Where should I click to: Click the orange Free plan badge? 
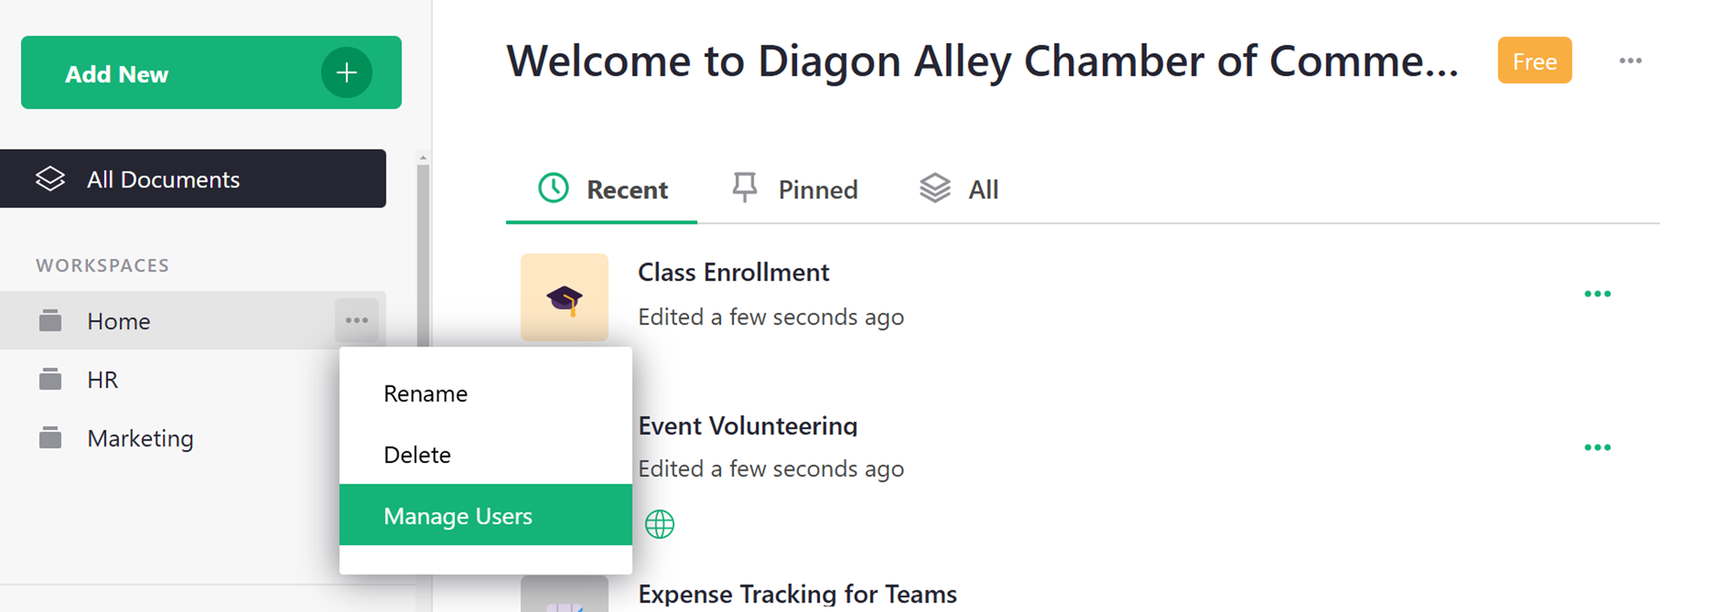point(1534,61)
